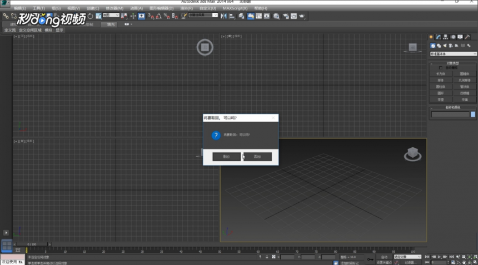Viewport: 478px width, 265px height.
Task: Open the 标准基本体 category dropdown
Action: (x=453, y=54)
